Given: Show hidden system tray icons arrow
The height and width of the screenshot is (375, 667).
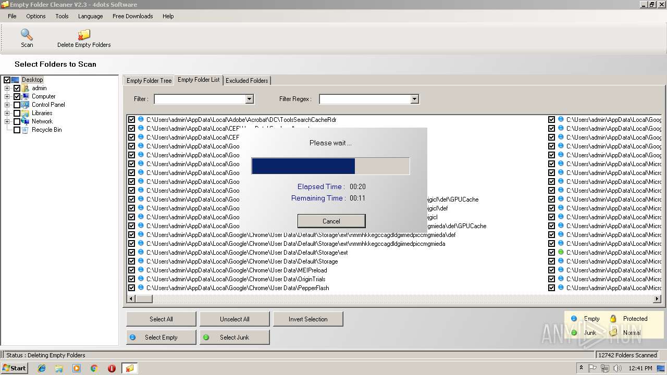Looking at the screenshot, I should pyautogui.click(x=582, y=368).
